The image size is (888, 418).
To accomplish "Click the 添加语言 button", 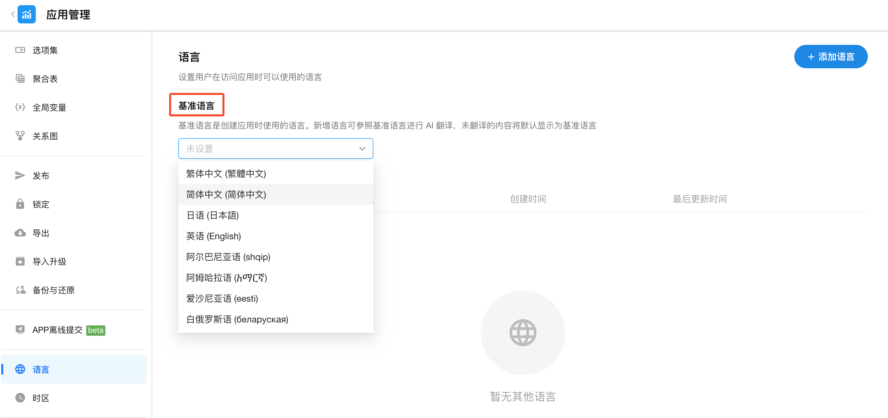I will tap(830, 57).
